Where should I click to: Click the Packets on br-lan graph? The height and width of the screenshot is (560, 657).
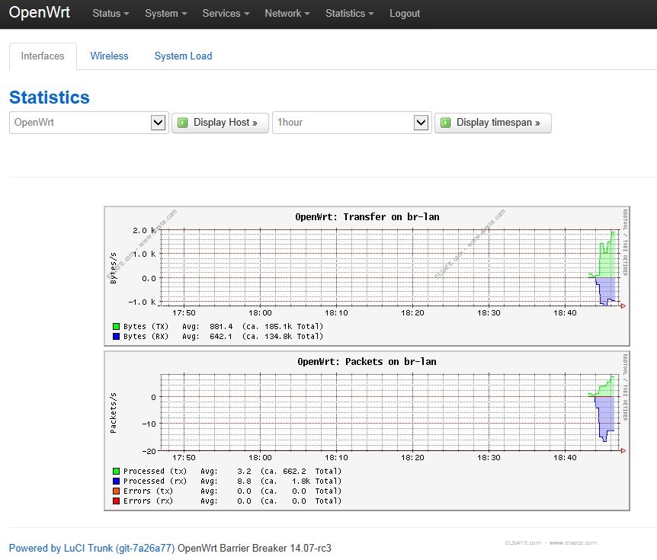pos(367,431)
